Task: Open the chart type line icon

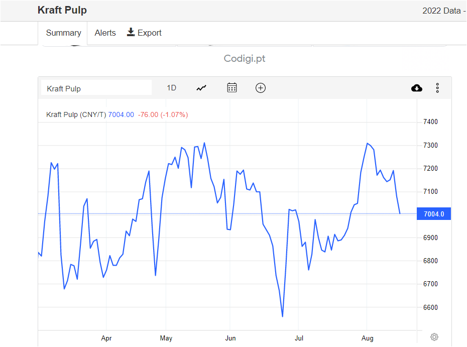Action: click(x=201, y=88)
